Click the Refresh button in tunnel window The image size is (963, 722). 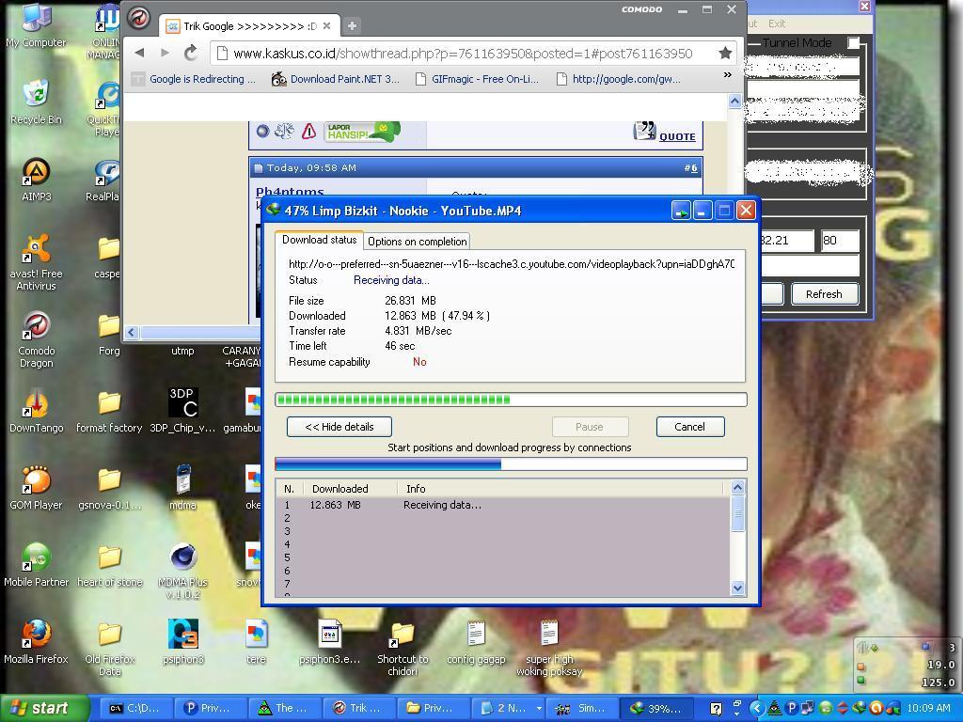(x=824, y=294)
